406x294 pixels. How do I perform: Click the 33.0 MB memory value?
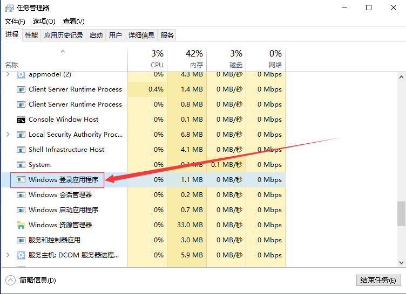coord(190,225)
